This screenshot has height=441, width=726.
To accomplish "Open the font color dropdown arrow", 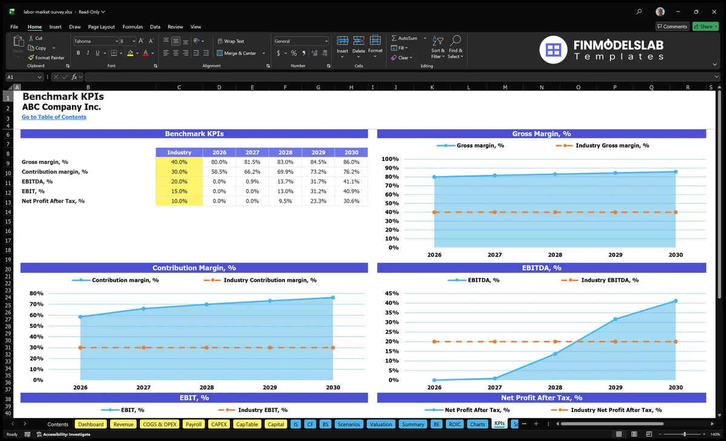I will pos(152,53).
